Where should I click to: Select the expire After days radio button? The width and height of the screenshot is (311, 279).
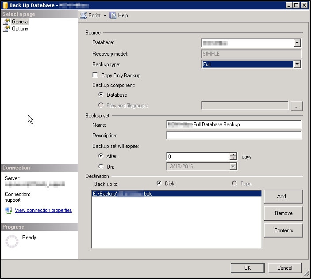(x=101, y=156)
